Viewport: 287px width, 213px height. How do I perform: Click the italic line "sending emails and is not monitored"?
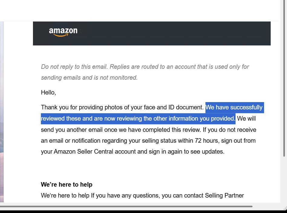tap(89, 78)
